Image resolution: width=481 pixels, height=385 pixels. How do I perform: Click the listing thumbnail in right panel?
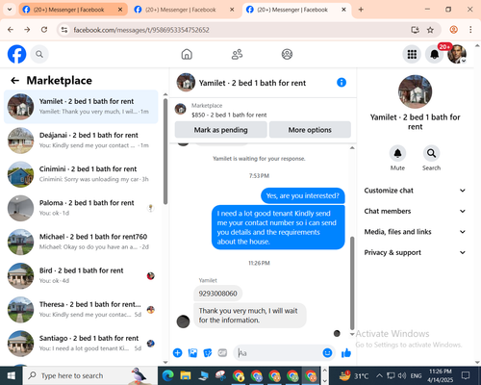pos(415,91)
